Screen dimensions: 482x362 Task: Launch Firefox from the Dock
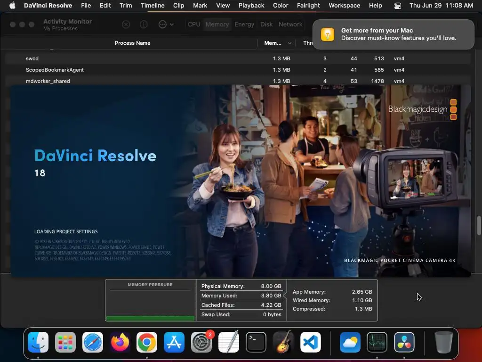tap(120, 343)
